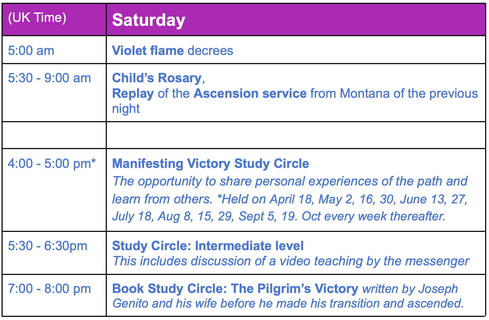Click the Violet flame decrees entry
Viewport: 489px width, 320px height.
click(x=173, y=50)
